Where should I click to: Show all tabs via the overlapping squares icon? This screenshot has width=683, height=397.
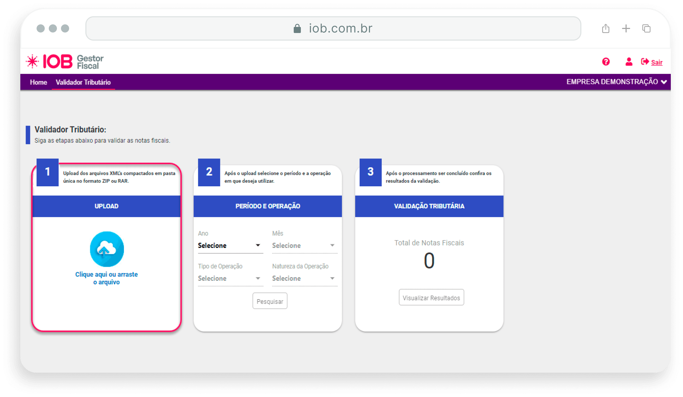point(646,28)
